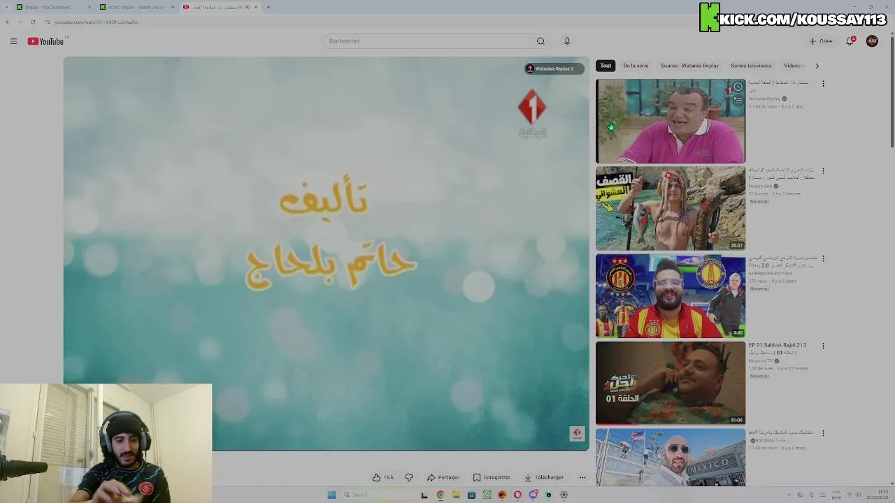The height and width of the screenshot is (503, 895).
Task: Click the search magnifier button
Action: coord(540,41)
